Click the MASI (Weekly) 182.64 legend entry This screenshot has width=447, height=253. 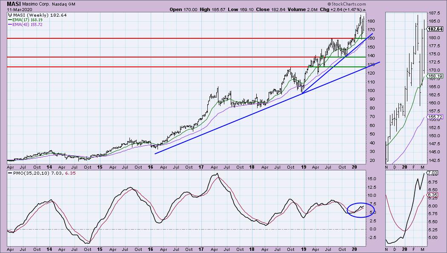coord(40,15)
